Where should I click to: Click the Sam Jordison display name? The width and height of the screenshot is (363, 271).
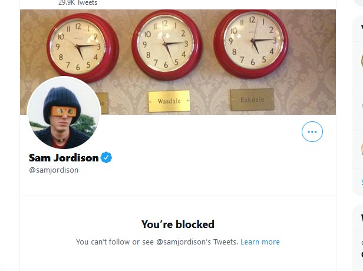click(64, 158)
